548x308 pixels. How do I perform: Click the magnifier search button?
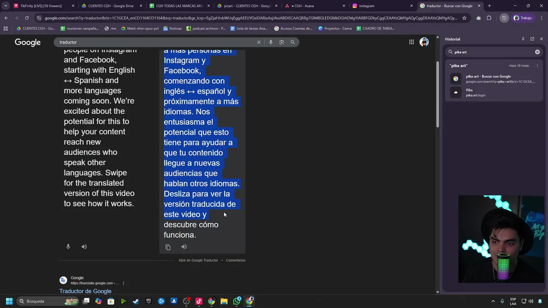point(293,42)
